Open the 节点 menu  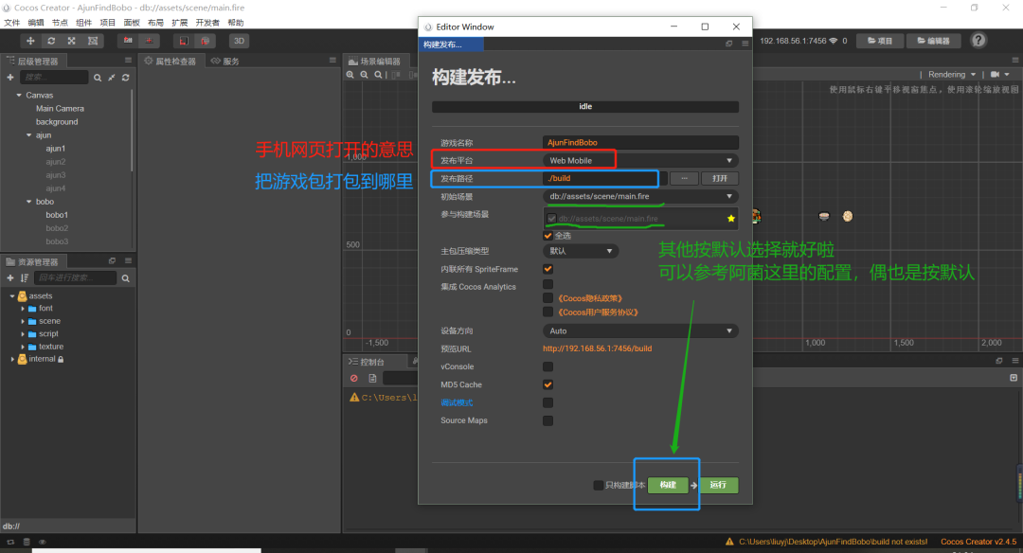click(x=60, y=22)
